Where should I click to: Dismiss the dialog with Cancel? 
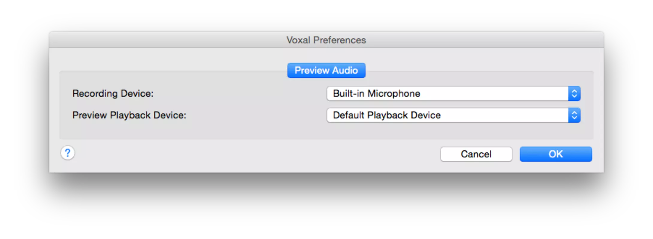(476, 154)
